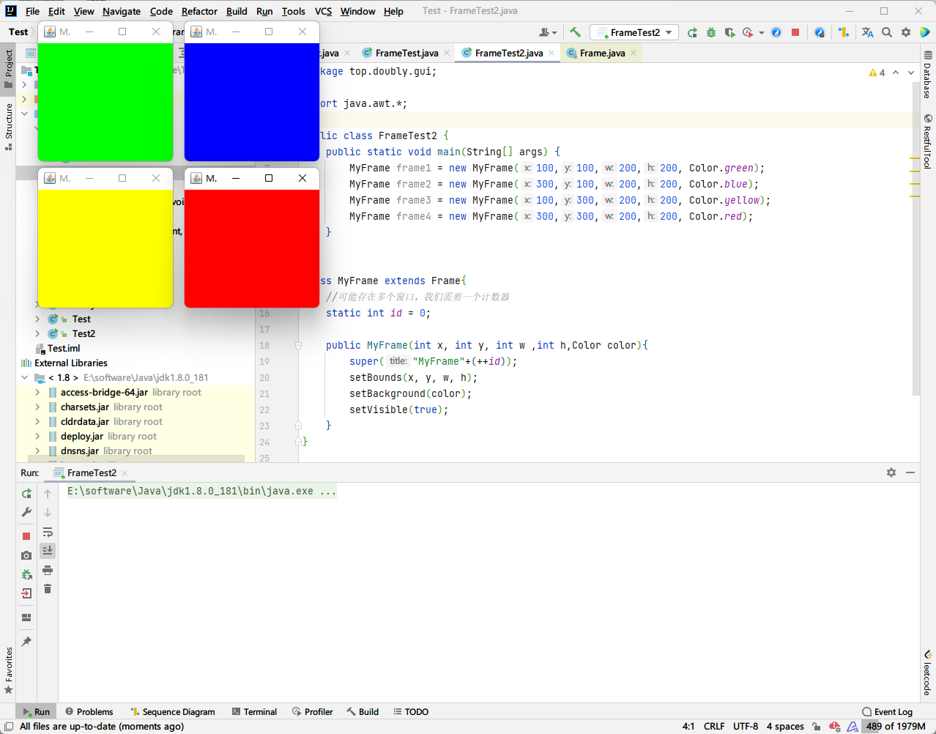Click the memory usage indicator in status bar

pos(895,727)
